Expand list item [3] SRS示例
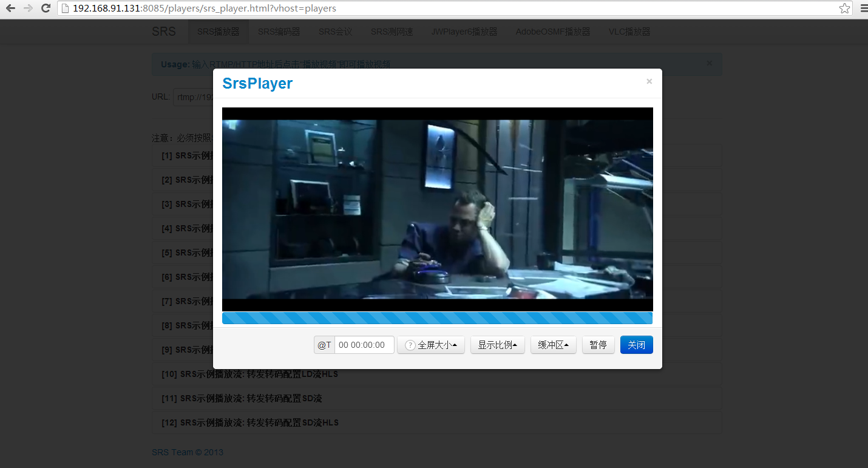868x468 pixels. [x=183, y=204]
